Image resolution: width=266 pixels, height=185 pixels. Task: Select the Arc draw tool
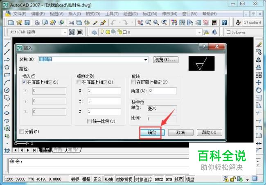click(x=7, y=82)
